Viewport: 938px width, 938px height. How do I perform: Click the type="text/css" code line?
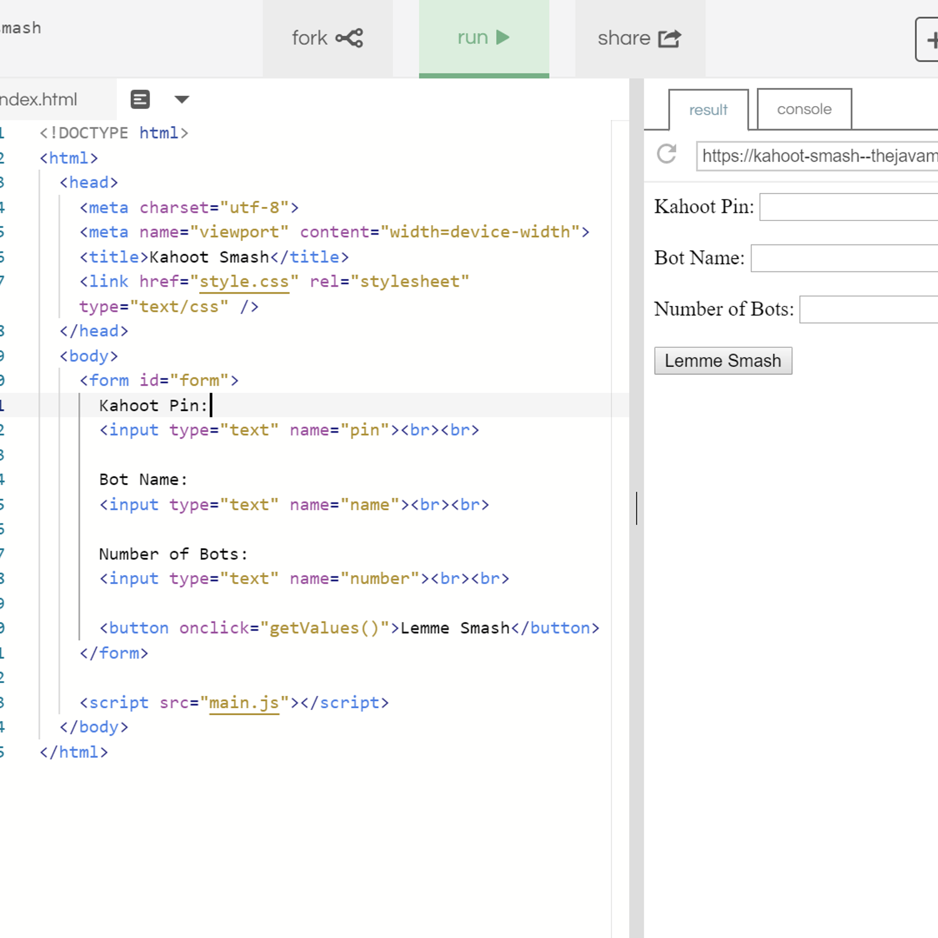[x=169, y=307]
